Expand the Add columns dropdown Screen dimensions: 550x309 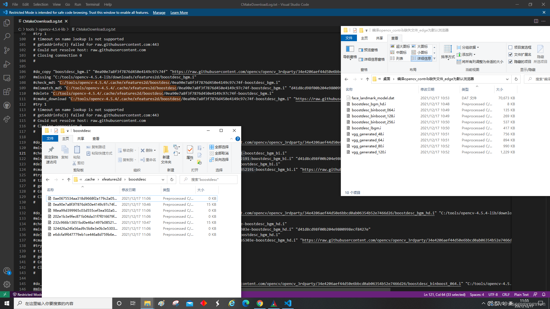click(466, 54)
